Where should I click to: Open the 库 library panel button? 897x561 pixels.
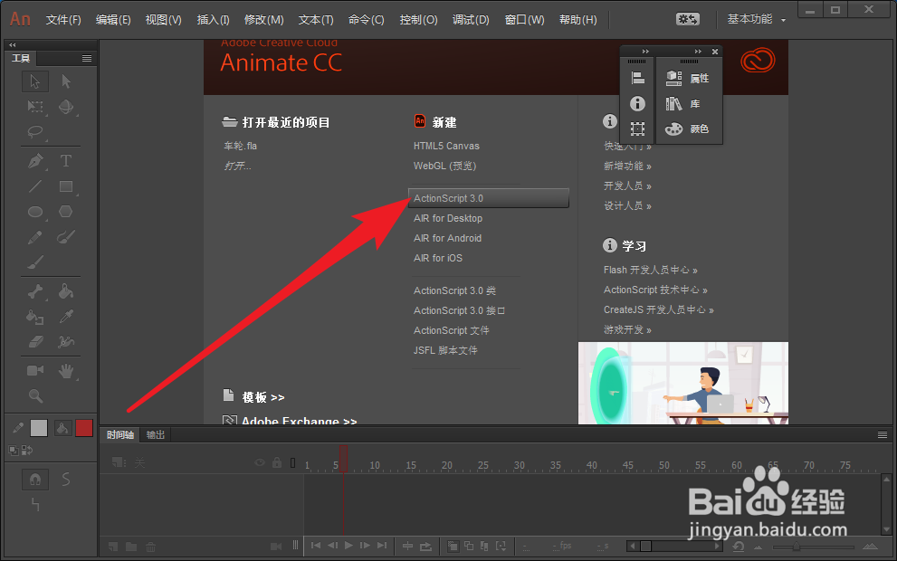[x=683, y=103]
